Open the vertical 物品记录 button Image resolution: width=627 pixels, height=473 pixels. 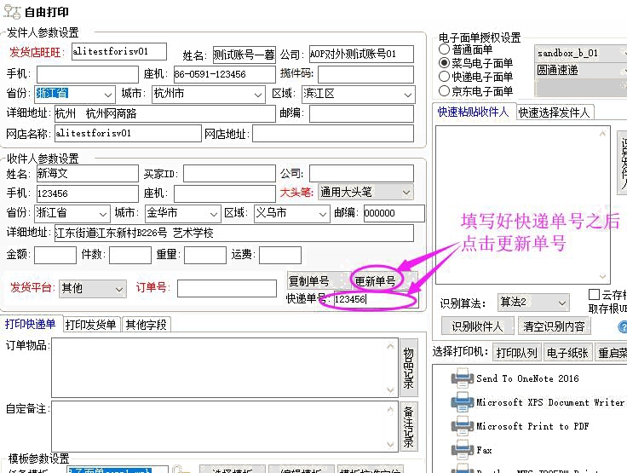tap(409, 367)
